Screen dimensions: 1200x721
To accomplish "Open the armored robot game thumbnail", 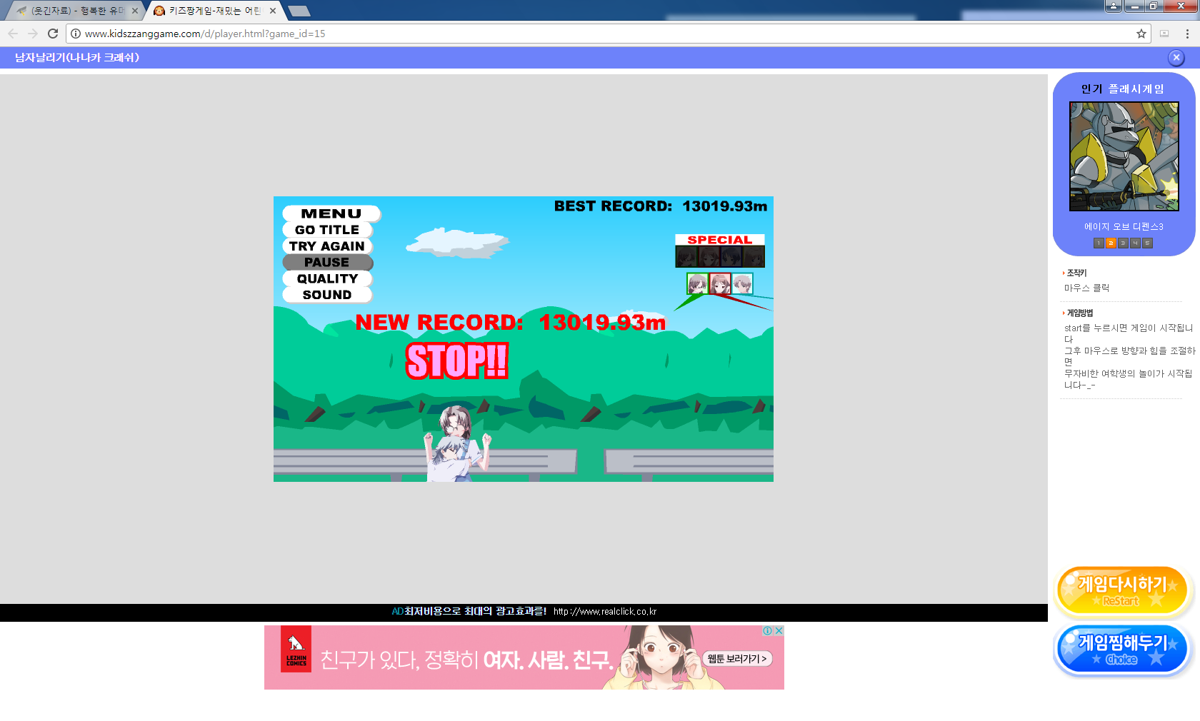I will 1124,156.
